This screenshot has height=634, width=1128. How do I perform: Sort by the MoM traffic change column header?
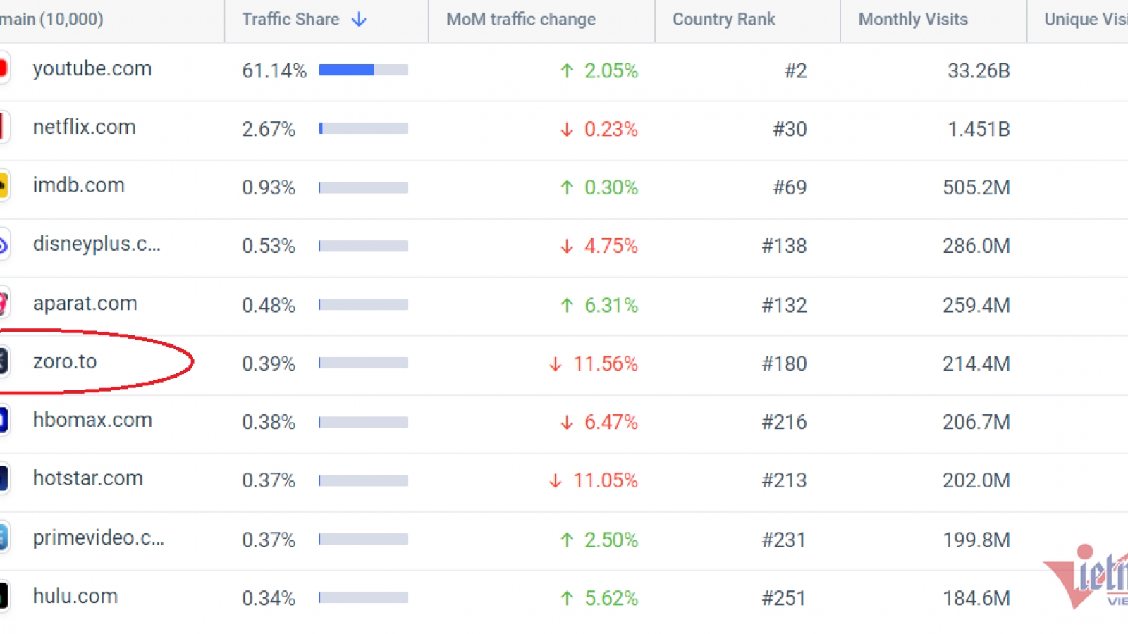click(521, 20)
